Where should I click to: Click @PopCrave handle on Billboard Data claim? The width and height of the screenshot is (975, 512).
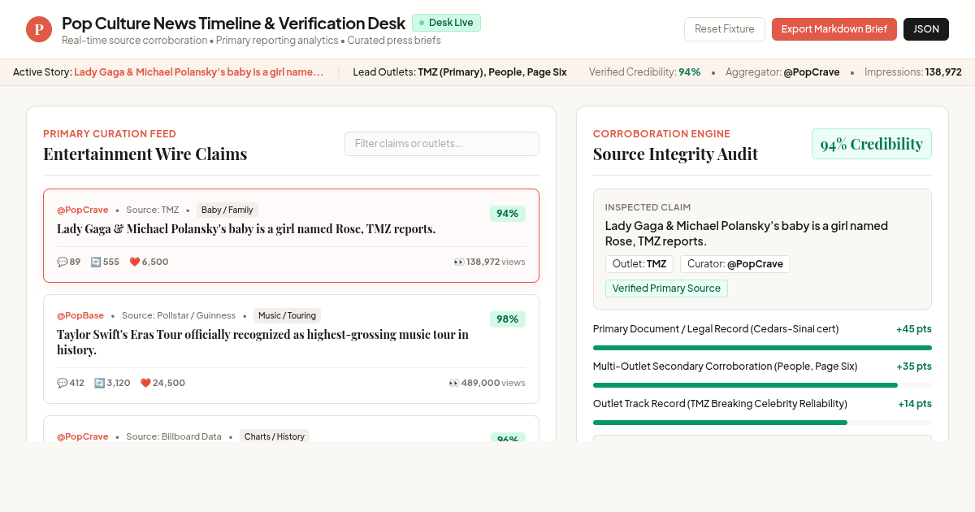(82, 436)
